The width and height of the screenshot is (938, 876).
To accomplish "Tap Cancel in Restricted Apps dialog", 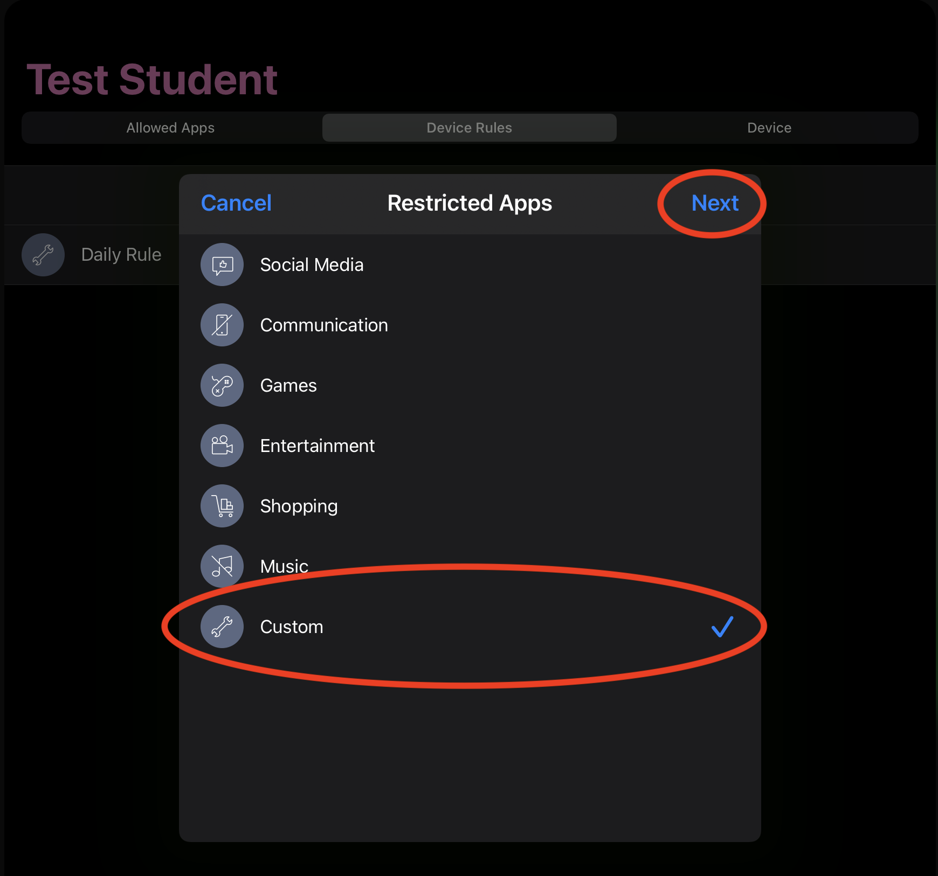I will coord(236,203).
